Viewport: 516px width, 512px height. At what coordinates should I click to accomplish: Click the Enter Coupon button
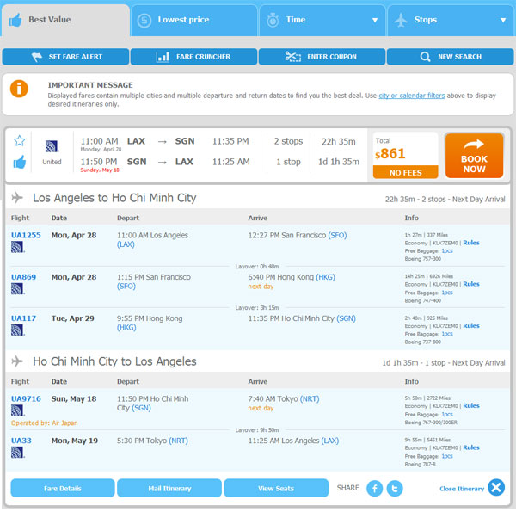[x=322, y=57]
